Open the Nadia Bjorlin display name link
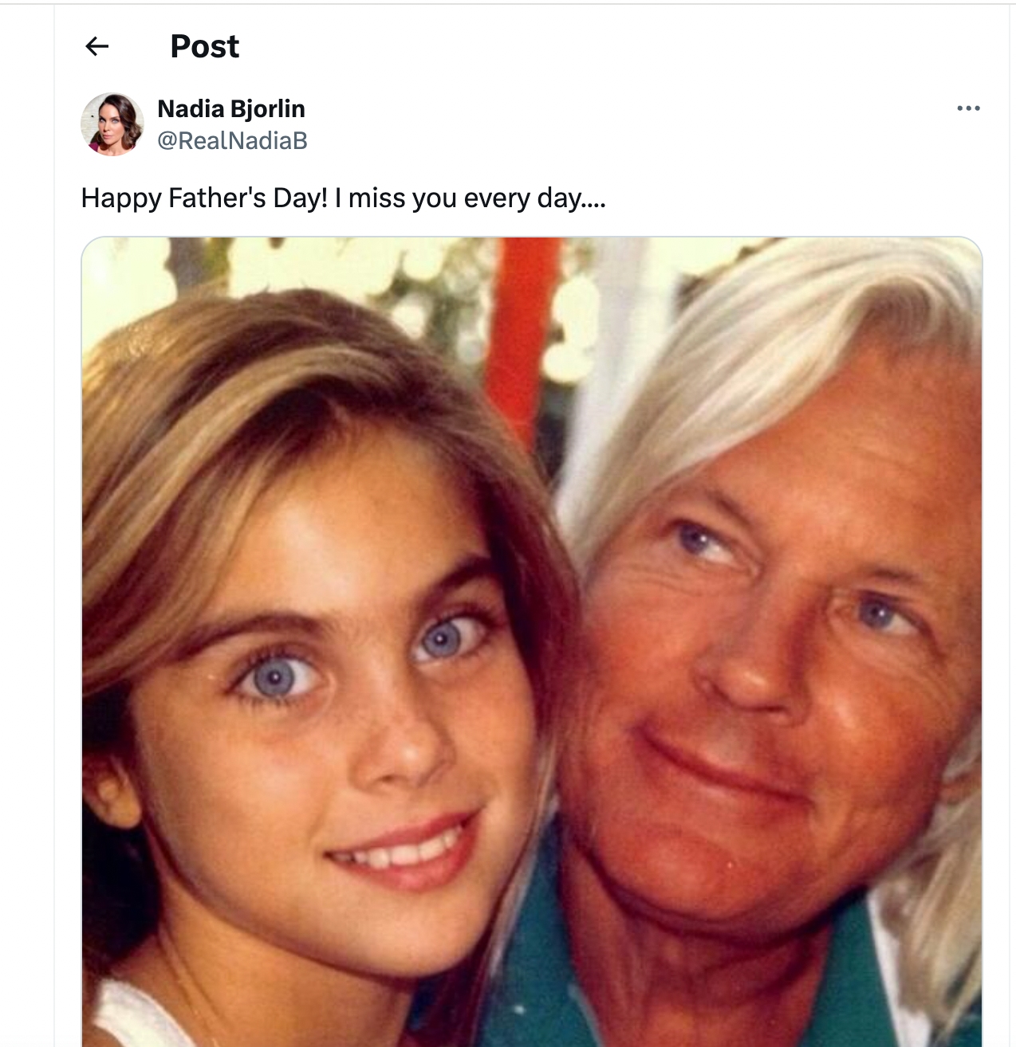 coord(231,108)
